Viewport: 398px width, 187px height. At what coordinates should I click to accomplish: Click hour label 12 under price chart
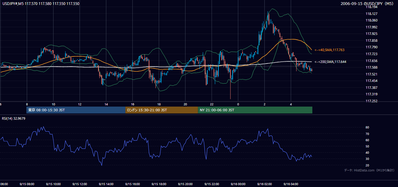(80, 104)
